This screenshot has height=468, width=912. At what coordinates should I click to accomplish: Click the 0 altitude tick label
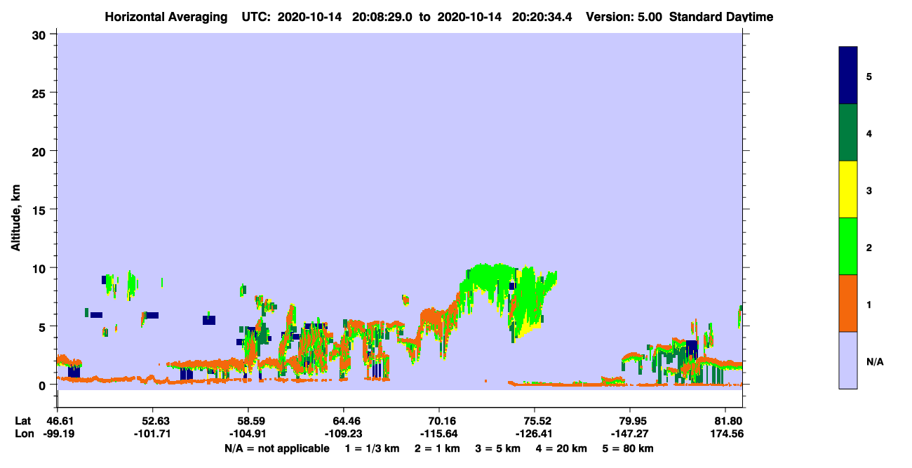tap(43, 385)
